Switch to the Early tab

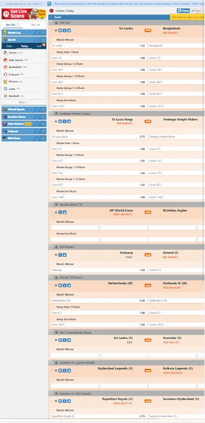click(x=9, y=46)
